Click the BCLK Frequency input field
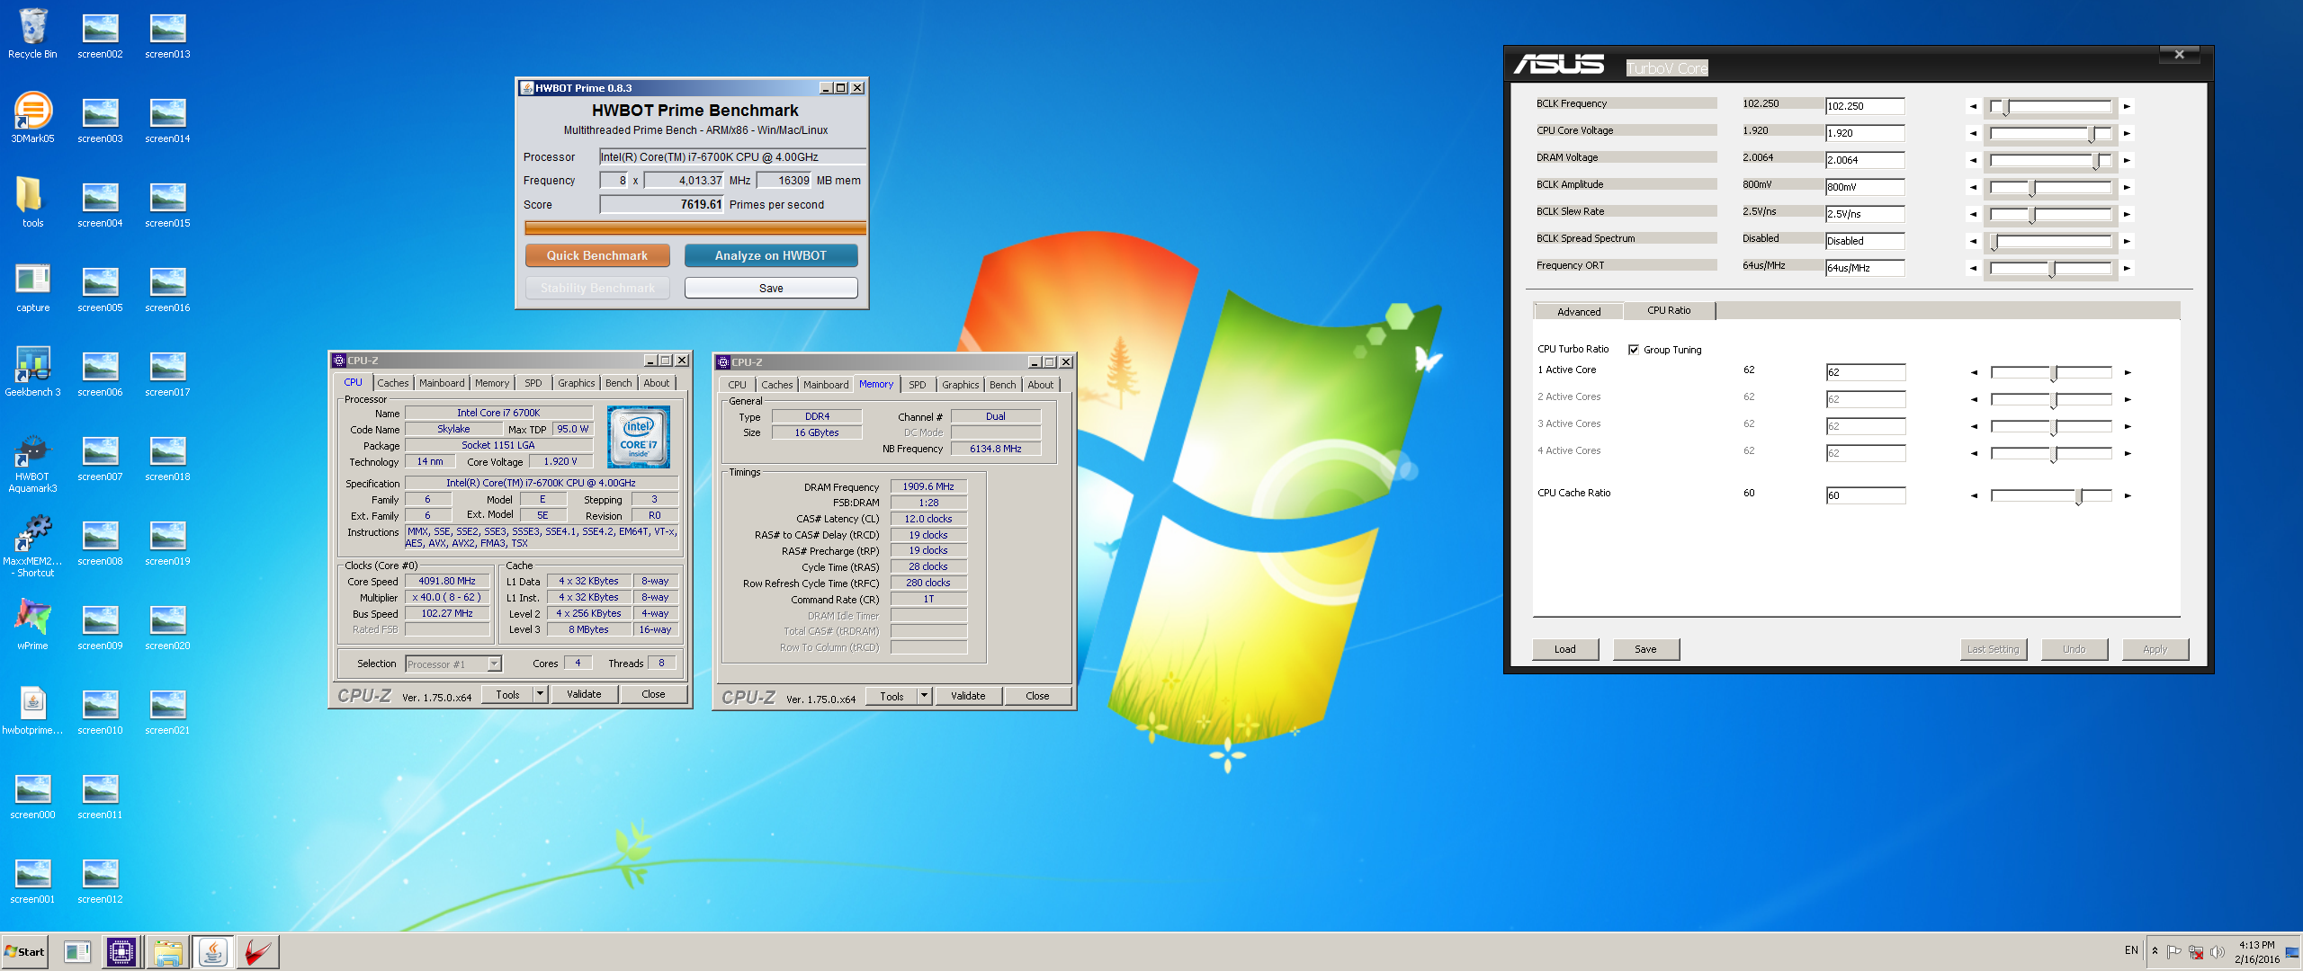This screenshot has width=2303, height=971. click(1865, 106)
